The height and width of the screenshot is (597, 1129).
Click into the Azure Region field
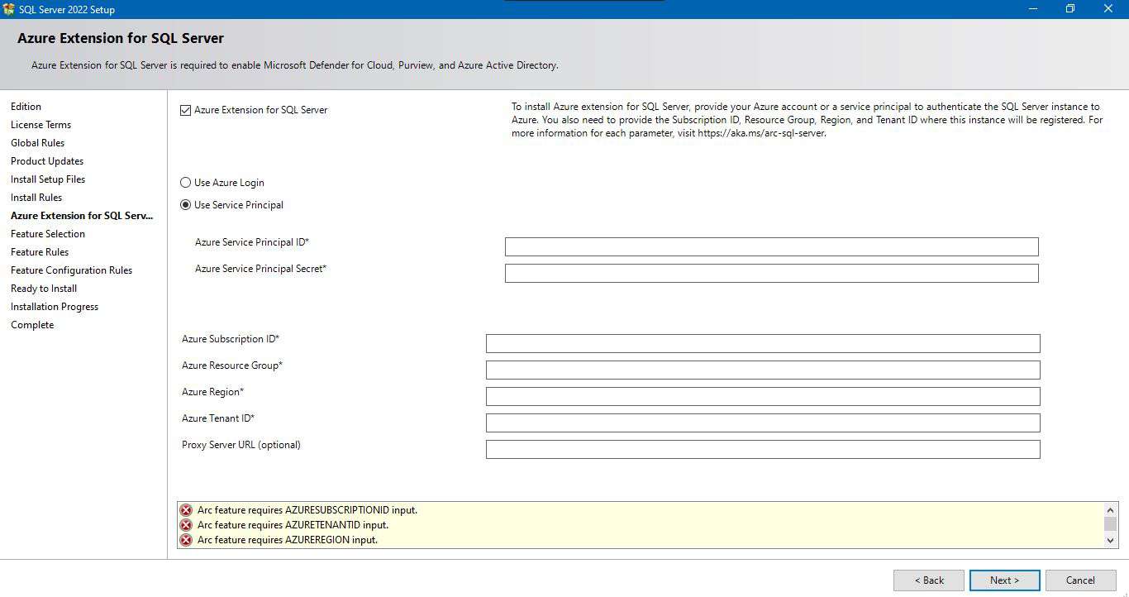coord(763,396)
